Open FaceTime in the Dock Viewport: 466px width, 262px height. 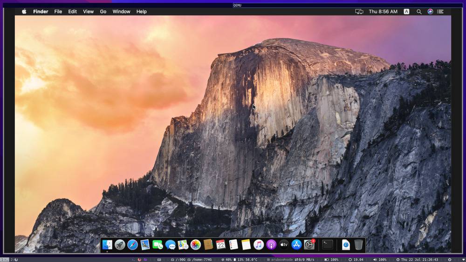click(x=158, y=245)
